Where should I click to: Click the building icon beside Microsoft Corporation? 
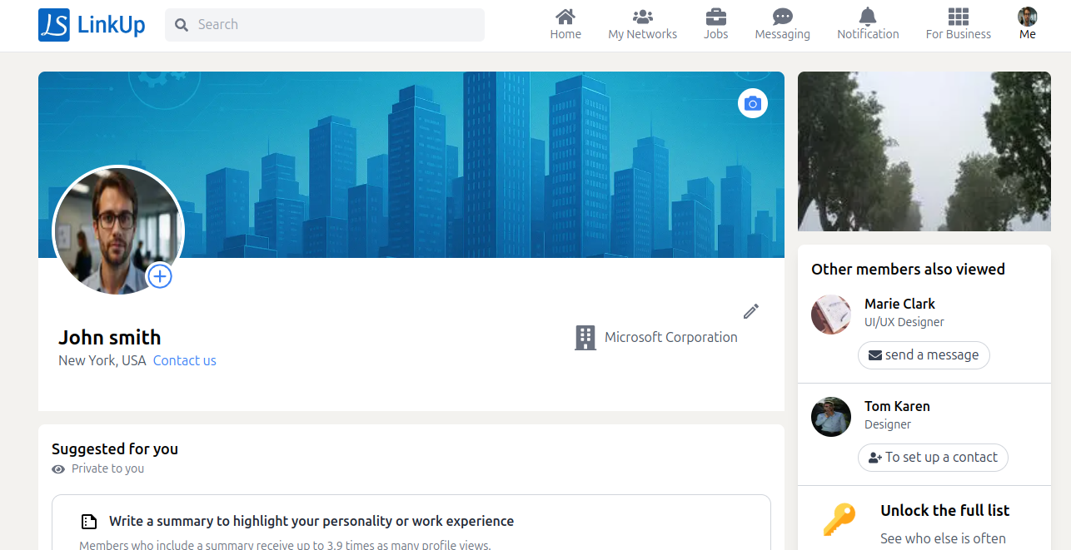point(584,337)
